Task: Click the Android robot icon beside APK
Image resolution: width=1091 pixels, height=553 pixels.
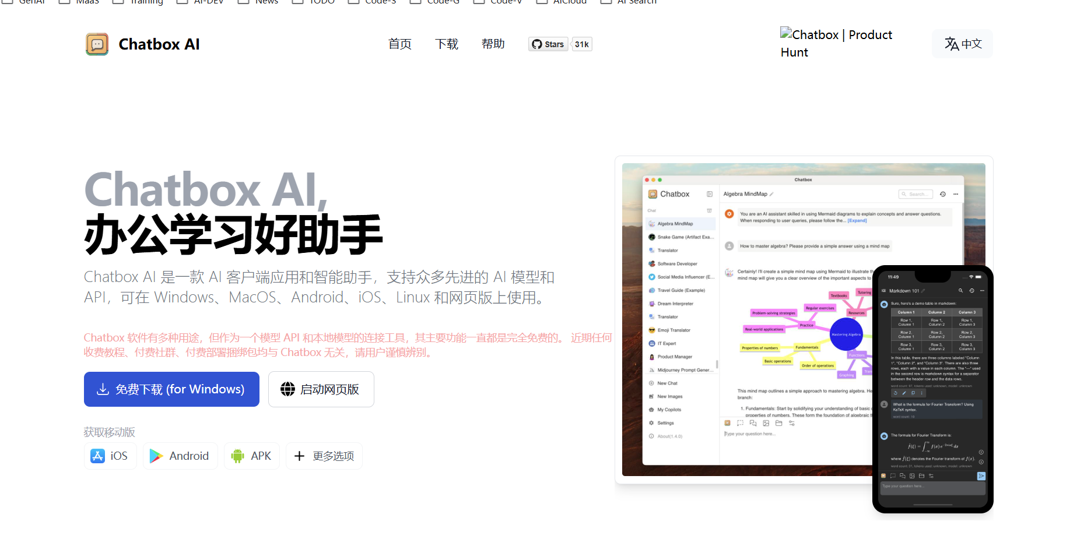Action: (237, 456)
